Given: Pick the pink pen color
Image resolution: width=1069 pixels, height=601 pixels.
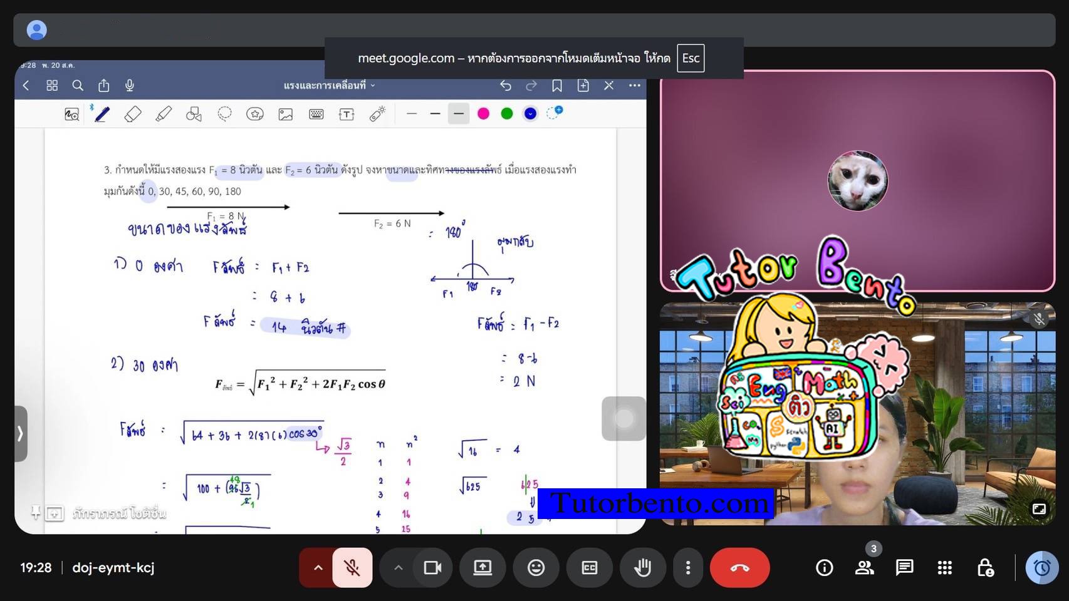Looking at the screenshot, I should pos(483,114).
